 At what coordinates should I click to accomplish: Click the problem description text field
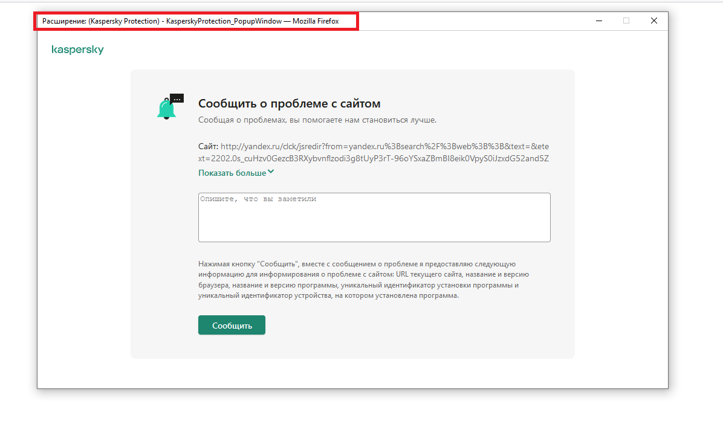[x=374, y=217]
